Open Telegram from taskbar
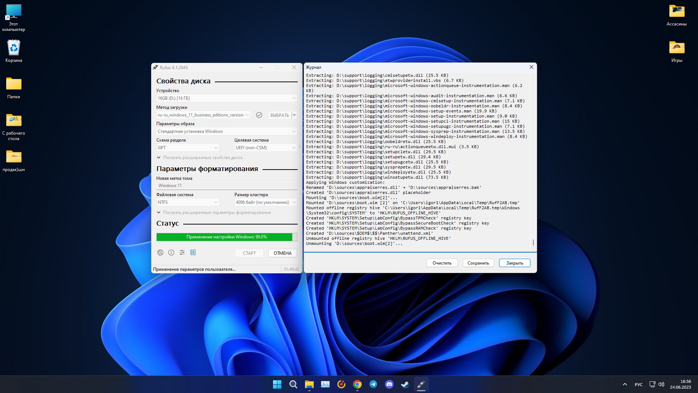Screen dimensions: 698x393 pos(373,384)
